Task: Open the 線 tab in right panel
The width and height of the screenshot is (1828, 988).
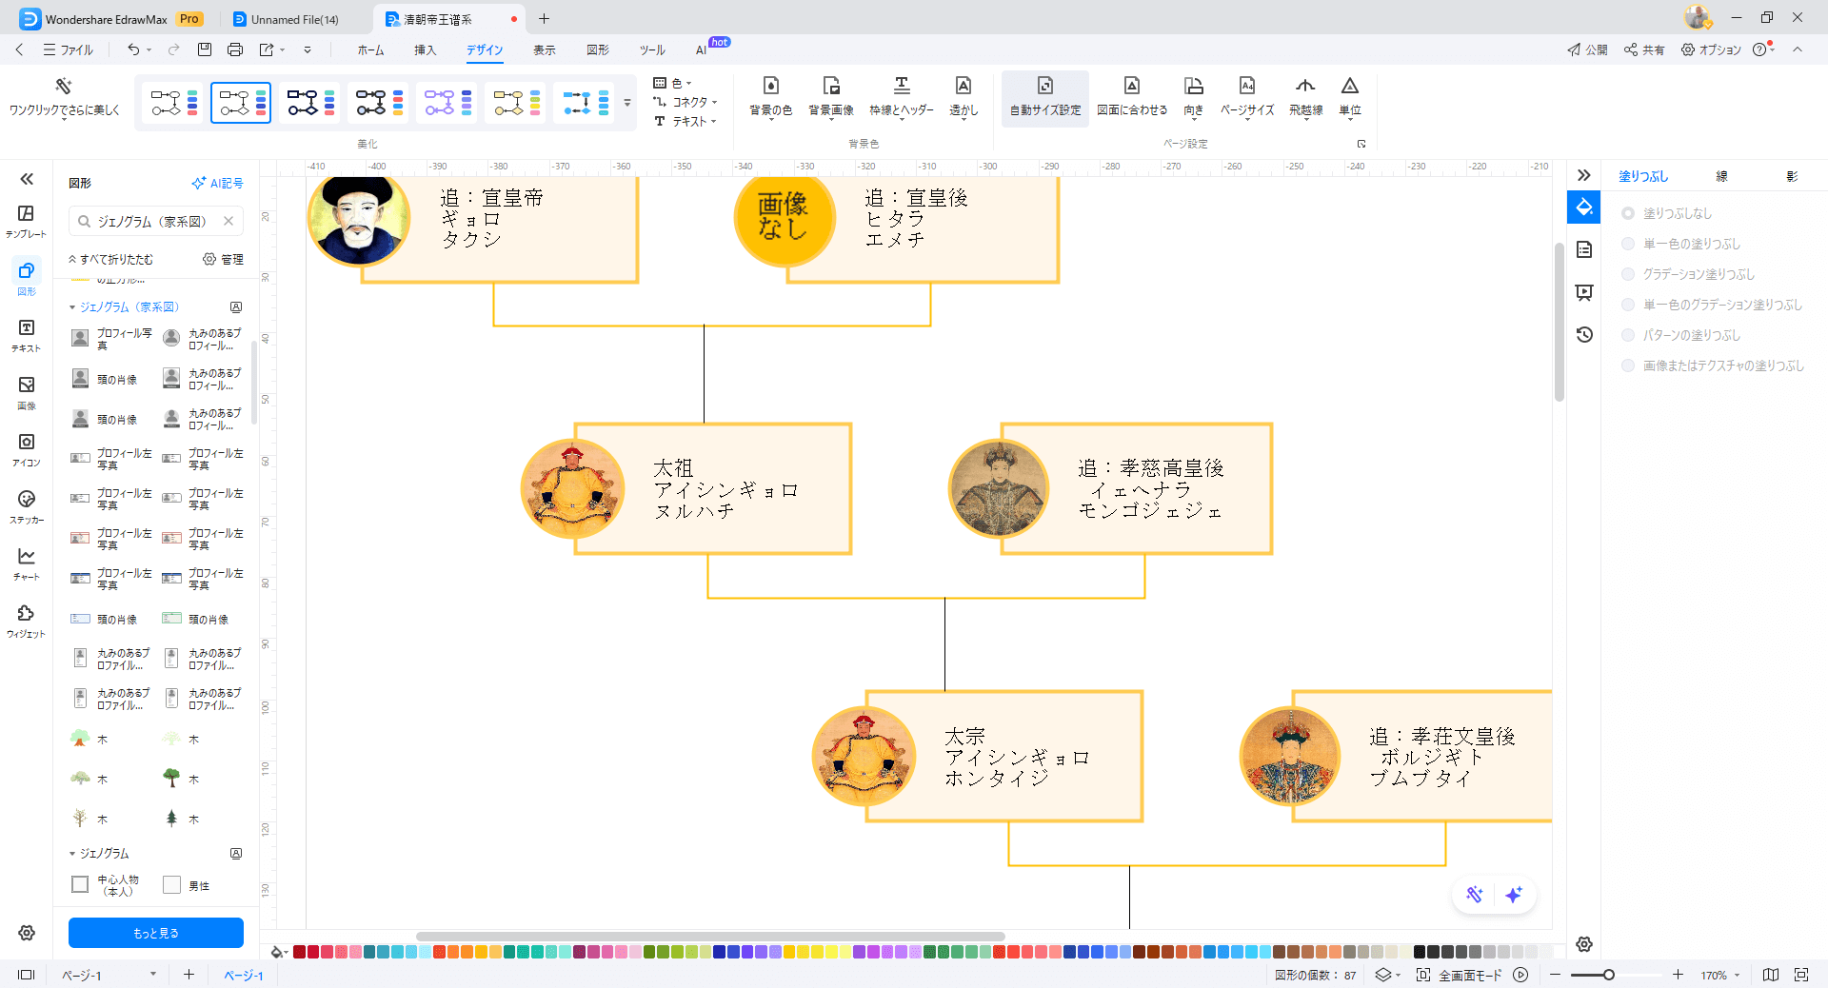Action: click(x=1721, y=177)
